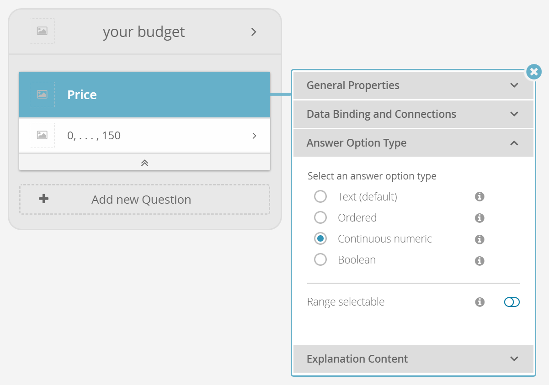Open the your budget chevron arrow
Viewport: 549px width, 385px height.
[x=254, y=32]
